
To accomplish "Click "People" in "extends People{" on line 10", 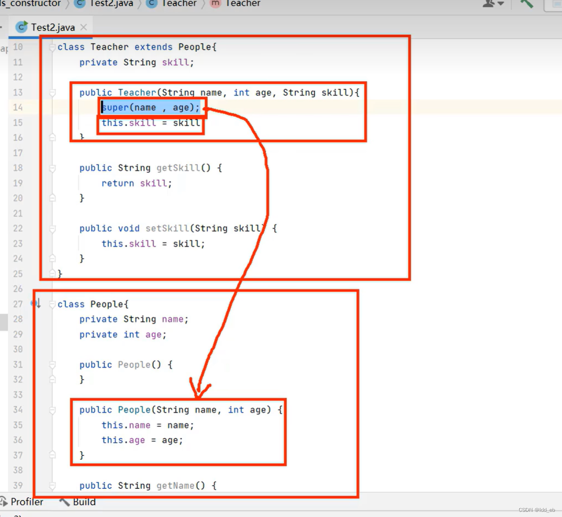I will click(195, 47).
